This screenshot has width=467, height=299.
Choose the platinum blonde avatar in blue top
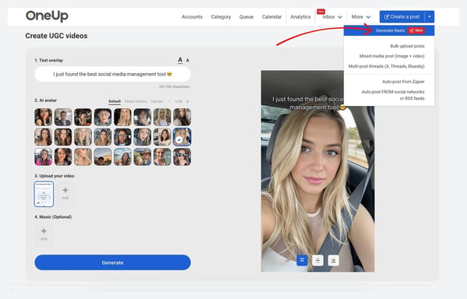pyautogui.click(x=163, y=117)
